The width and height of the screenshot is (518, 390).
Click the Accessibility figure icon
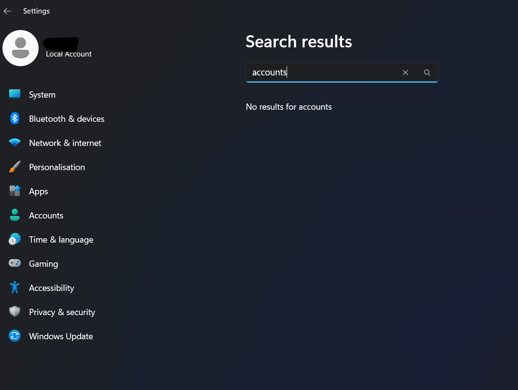tap(14, 287)
